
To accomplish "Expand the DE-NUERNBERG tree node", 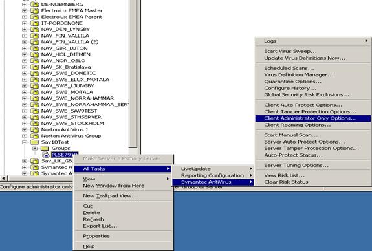I will click(x=25, y=5).
